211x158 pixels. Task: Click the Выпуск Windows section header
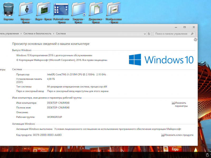22,50
